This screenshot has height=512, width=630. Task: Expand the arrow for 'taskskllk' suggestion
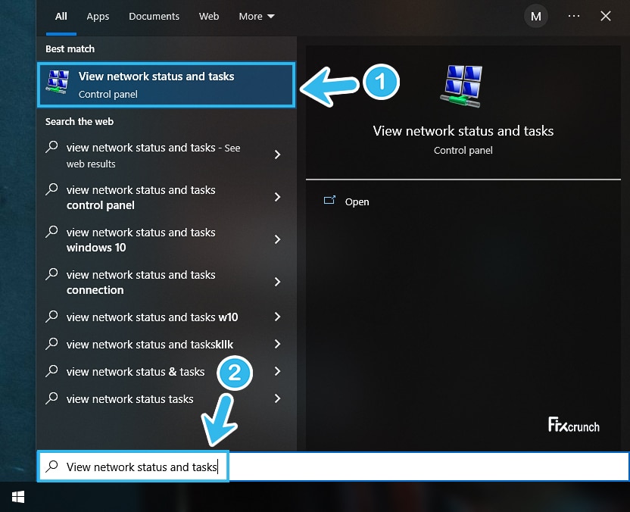point(277,344)
